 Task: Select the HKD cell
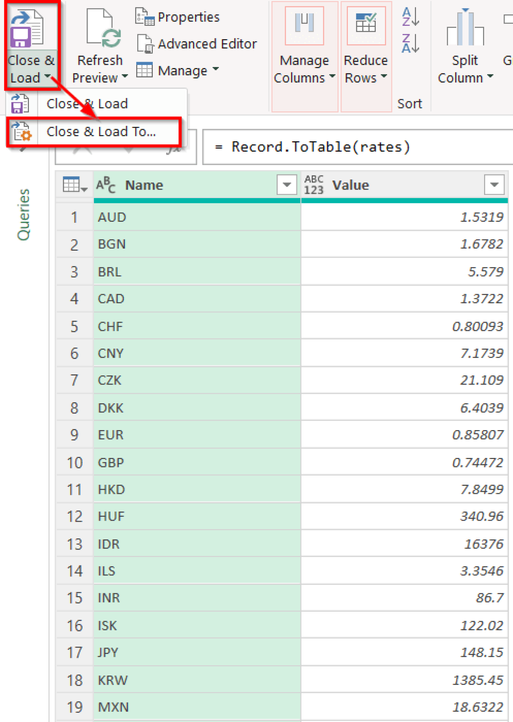point(197,490)
